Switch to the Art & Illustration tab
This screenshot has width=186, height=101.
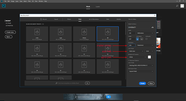coord(94,19)
